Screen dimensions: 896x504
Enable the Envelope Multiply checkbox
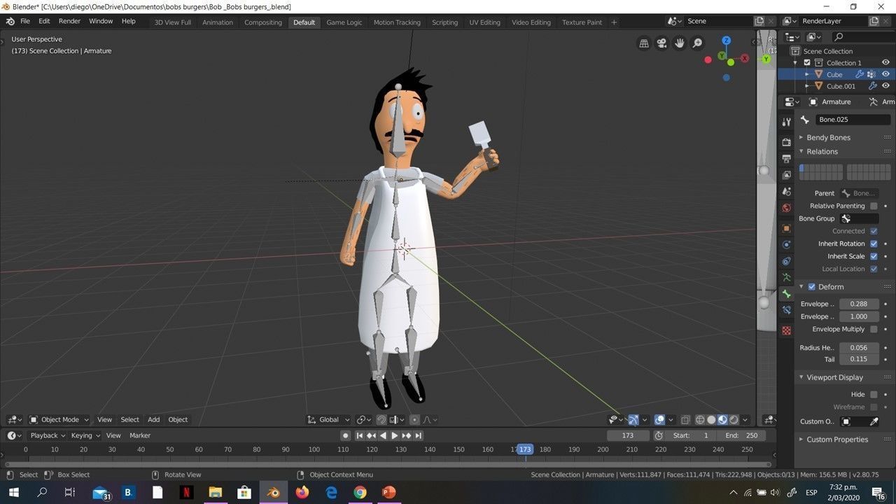tap(874, 329)
